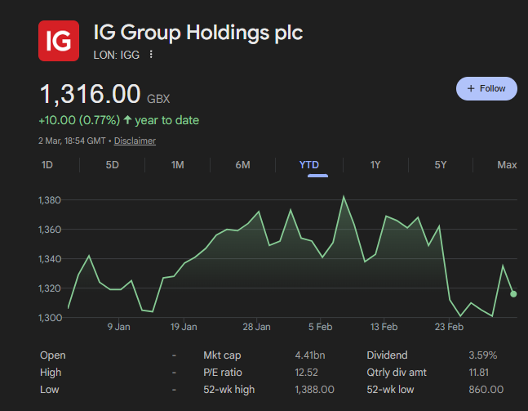Screen dimensions: 528x411
Task: Click the red IG company logo
Action: click(x=60, y=40)
